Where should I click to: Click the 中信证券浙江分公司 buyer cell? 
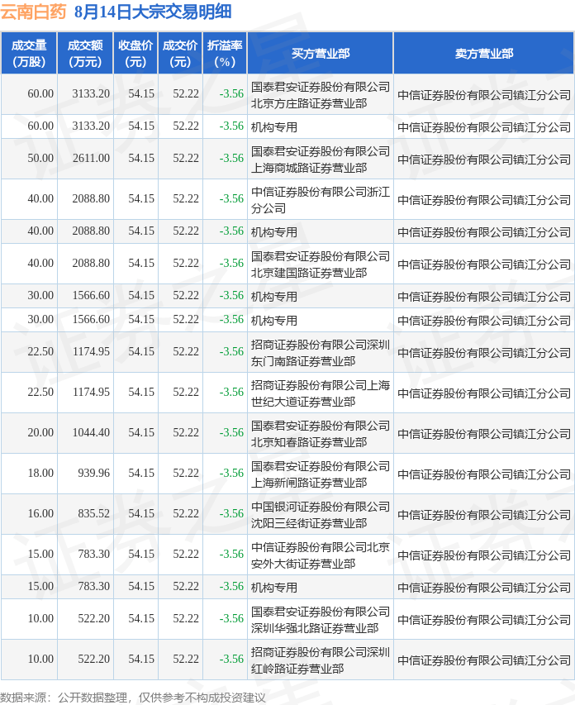pos(321,199)
